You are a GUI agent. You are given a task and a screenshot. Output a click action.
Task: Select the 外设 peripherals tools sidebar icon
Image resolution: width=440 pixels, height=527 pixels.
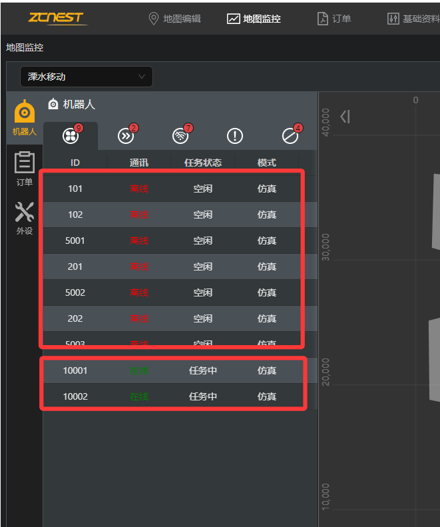tap(24, 218)
